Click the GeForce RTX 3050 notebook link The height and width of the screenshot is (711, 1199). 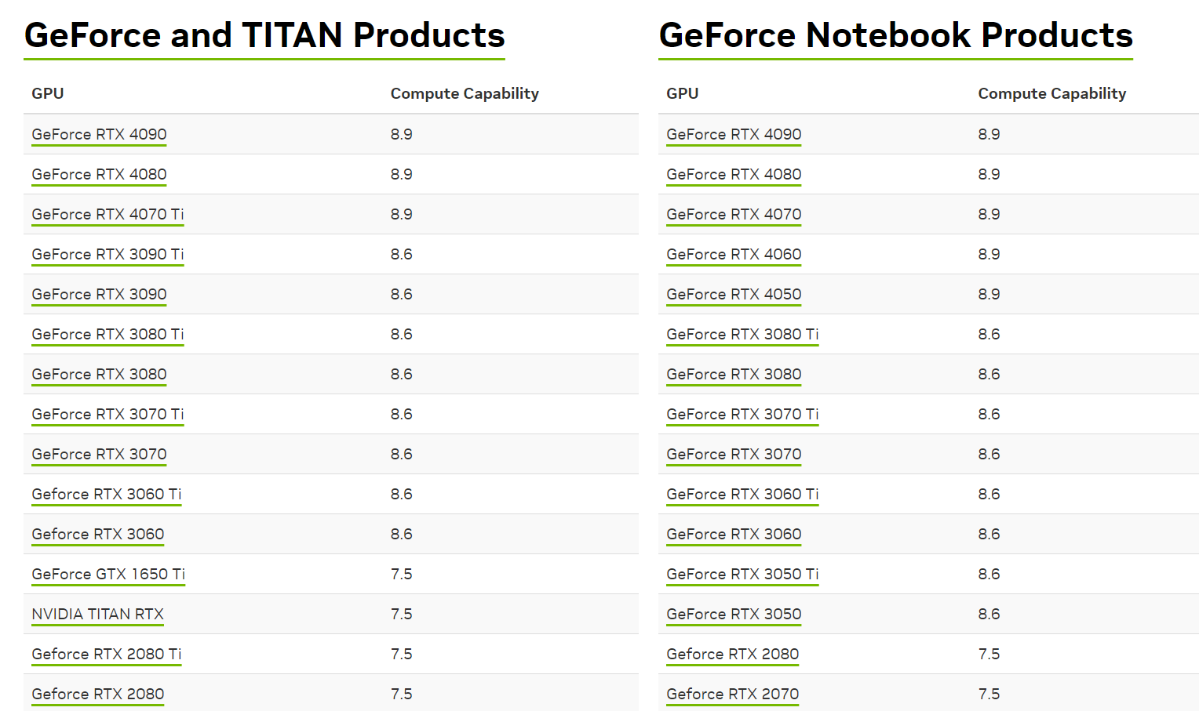(x=734, y=614)
